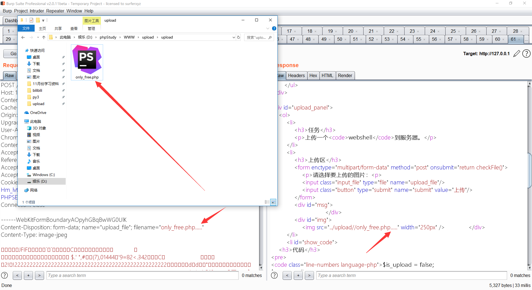Go up one folder level in Explorer

click(44, 37)
